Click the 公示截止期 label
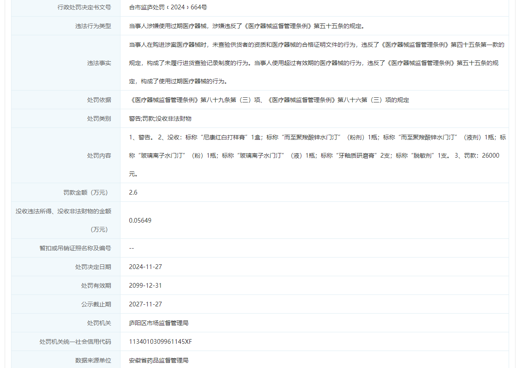Screen dimensions: 521x368 click(96, 304)
